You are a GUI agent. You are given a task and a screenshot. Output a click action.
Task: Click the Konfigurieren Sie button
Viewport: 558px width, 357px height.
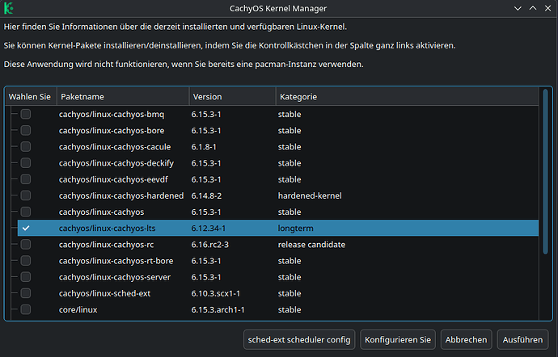pyautogui.click(x=398, y=339)
